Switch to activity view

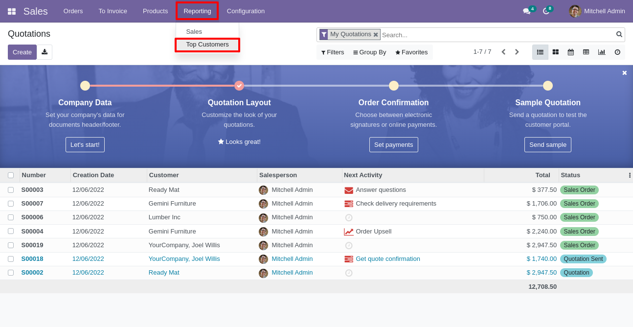click(617, 52)
